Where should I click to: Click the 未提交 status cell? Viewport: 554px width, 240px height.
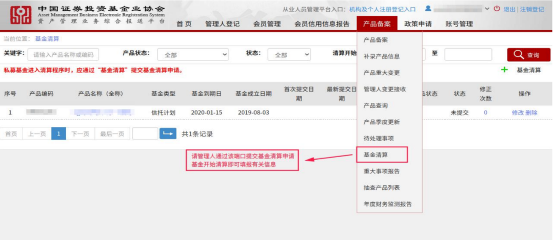pyautogui.click(x=460, y=113)
